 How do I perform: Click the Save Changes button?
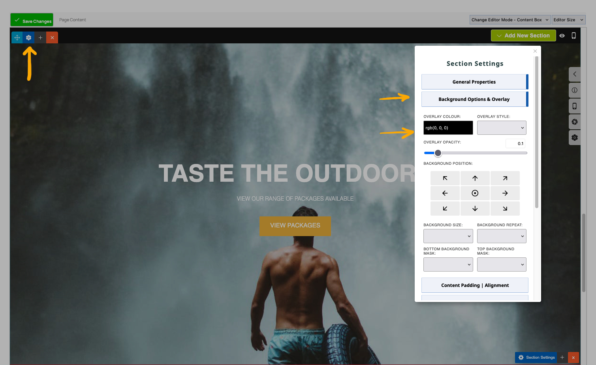point(32,20)
